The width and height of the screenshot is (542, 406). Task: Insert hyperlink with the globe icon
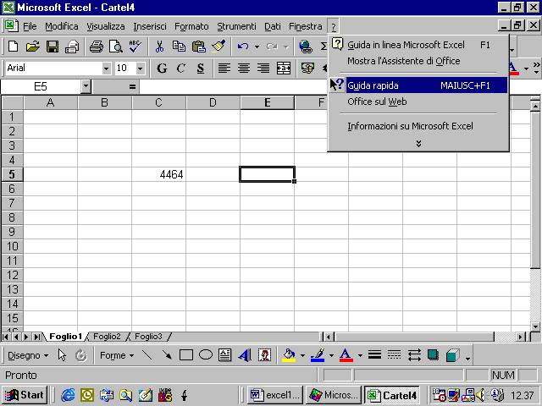[306, 47]
